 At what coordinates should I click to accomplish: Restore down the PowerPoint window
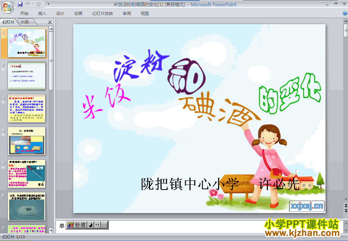tap(336, 4)
